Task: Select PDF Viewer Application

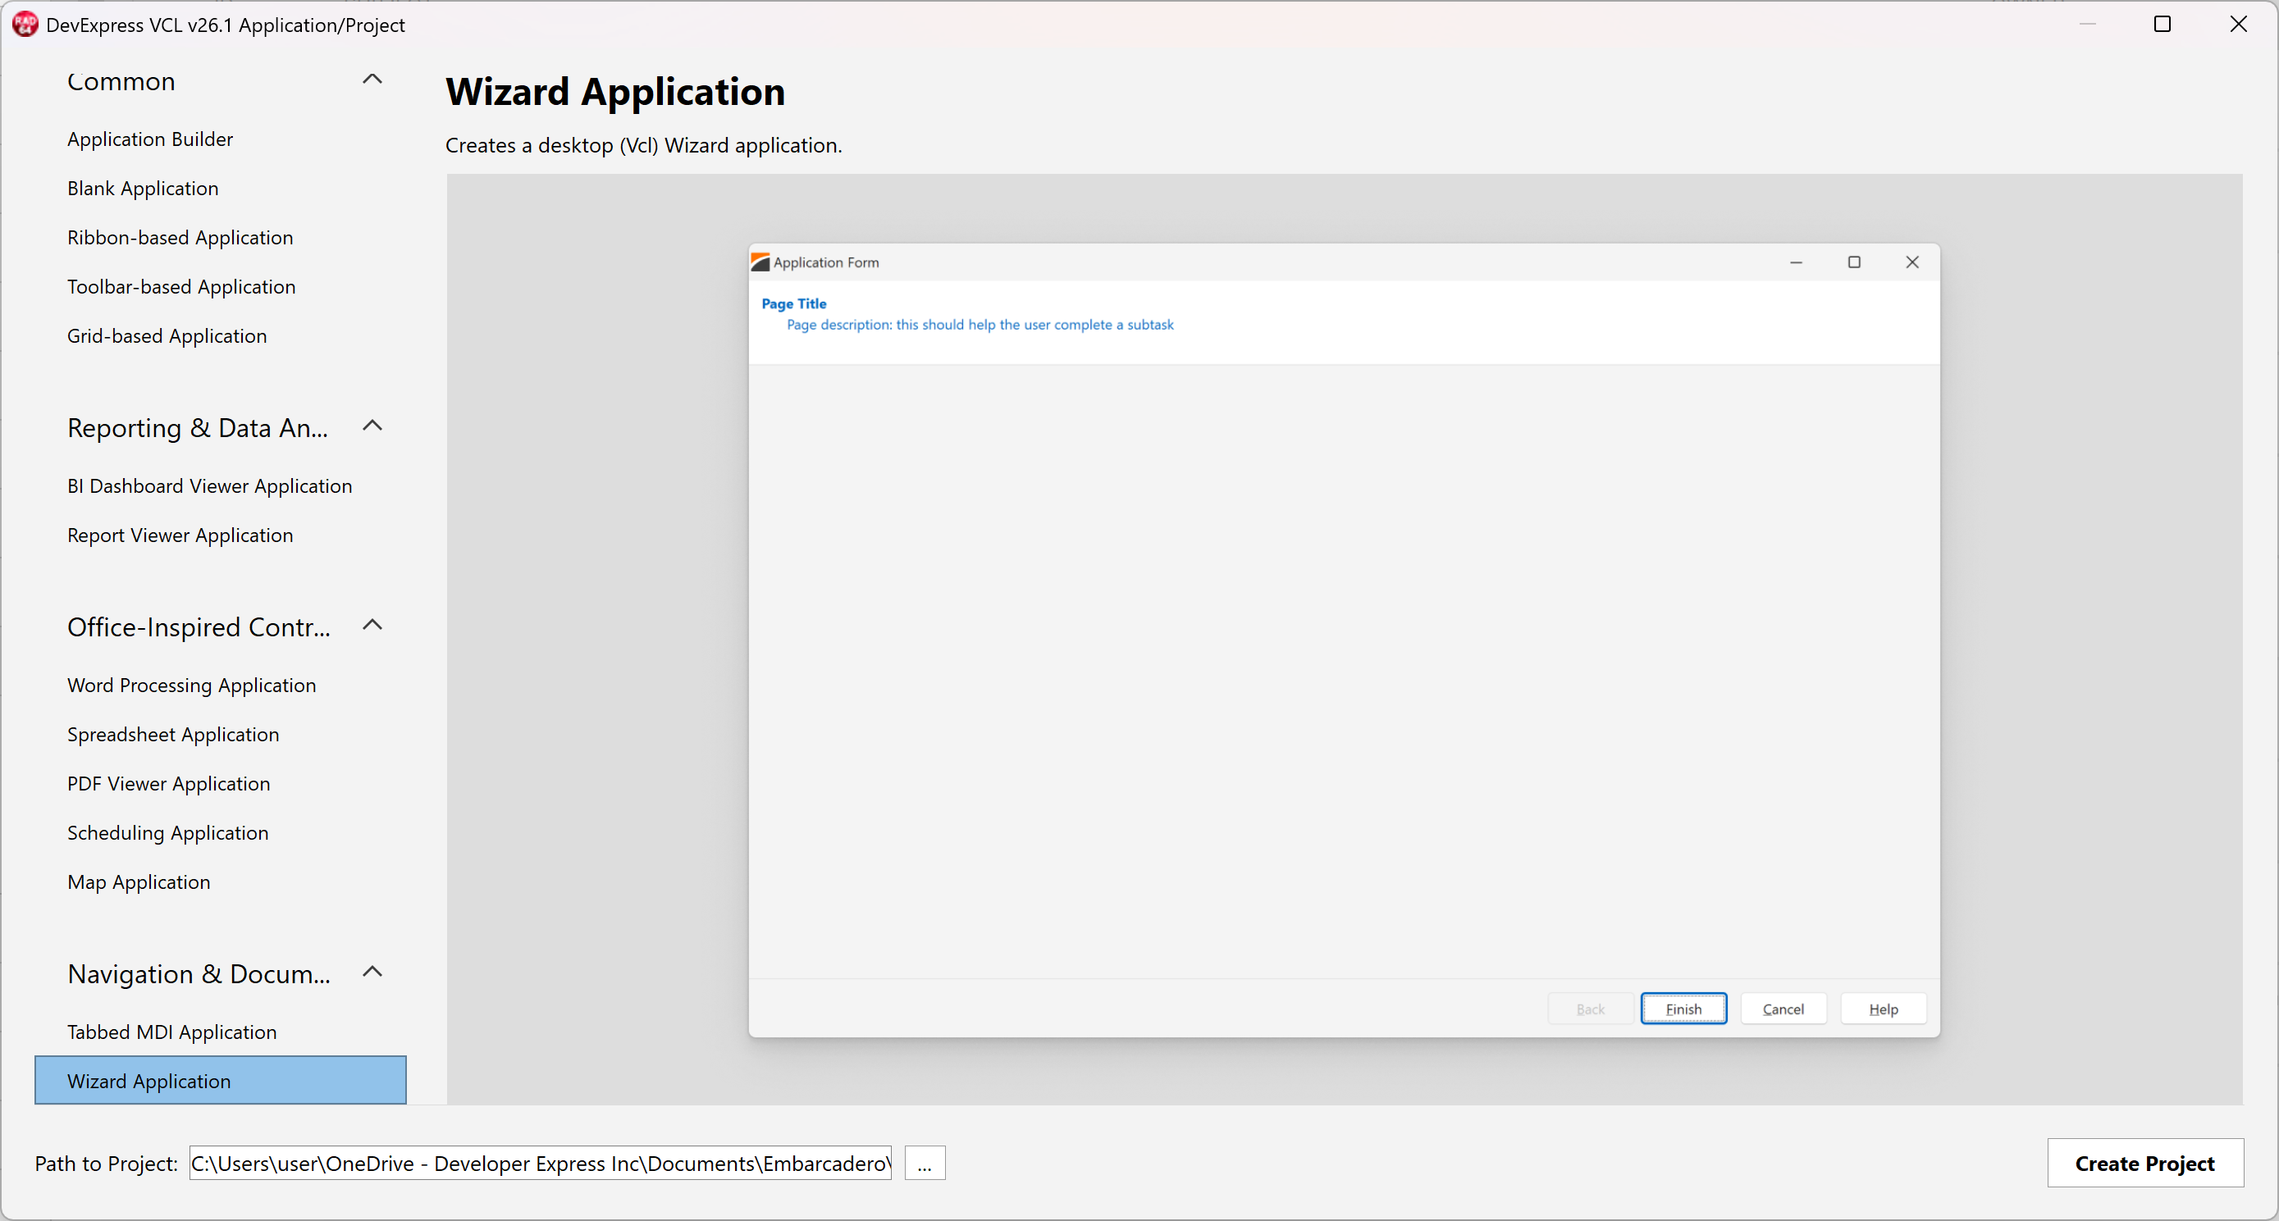Action: tap(168, 784)
